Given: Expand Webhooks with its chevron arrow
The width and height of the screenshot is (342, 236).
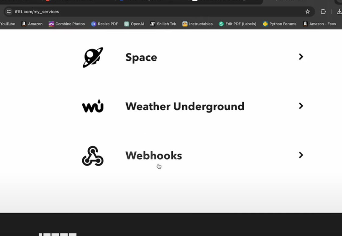Looking at the screenshot, I should tap(301, 155).
